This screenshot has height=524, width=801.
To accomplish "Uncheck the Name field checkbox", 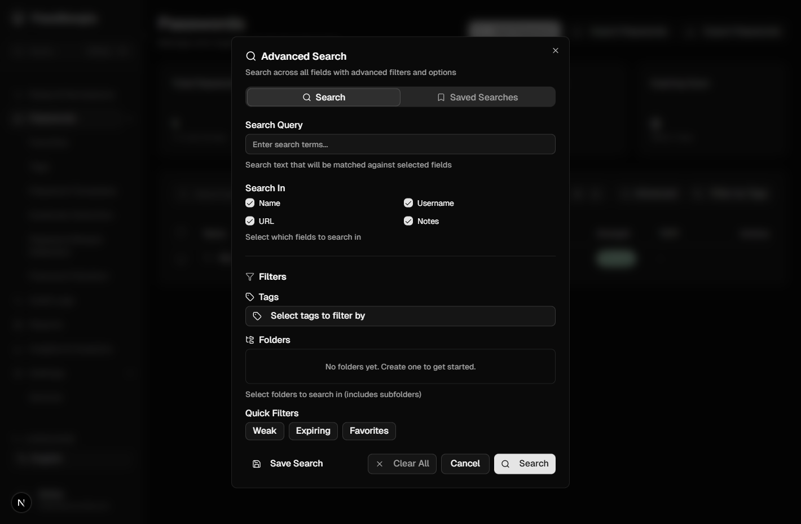I will tap(250, 203).
